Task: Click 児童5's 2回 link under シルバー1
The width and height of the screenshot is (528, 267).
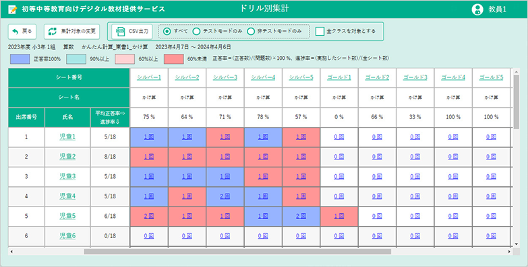Action: pyautogui.click(x=149, y=217)
